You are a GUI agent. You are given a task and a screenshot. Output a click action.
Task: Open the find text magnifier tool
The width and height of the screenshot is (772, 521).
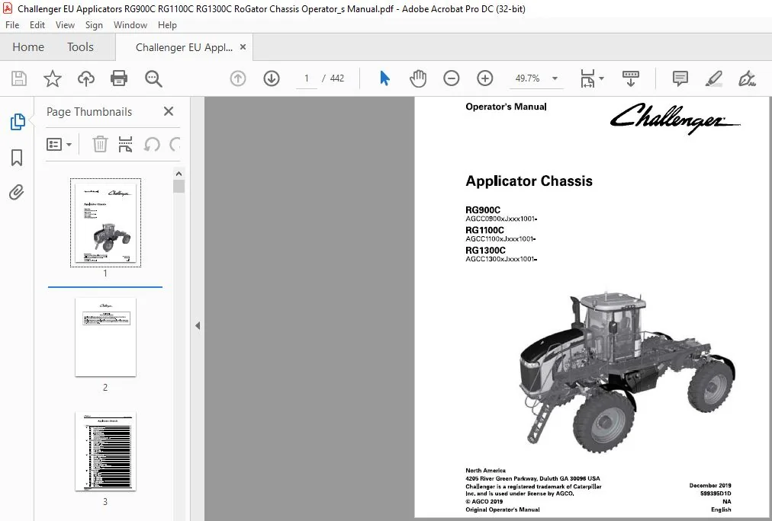[153, 78]
